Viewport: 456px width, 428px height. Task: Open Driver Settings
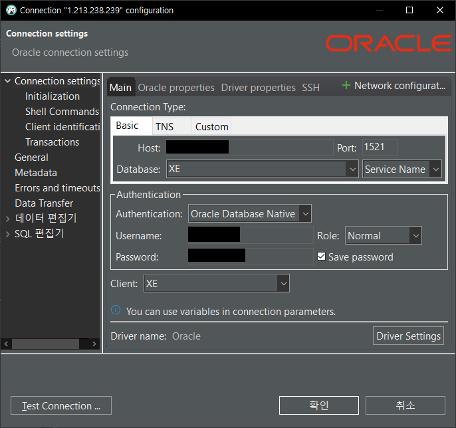[408, 336]
